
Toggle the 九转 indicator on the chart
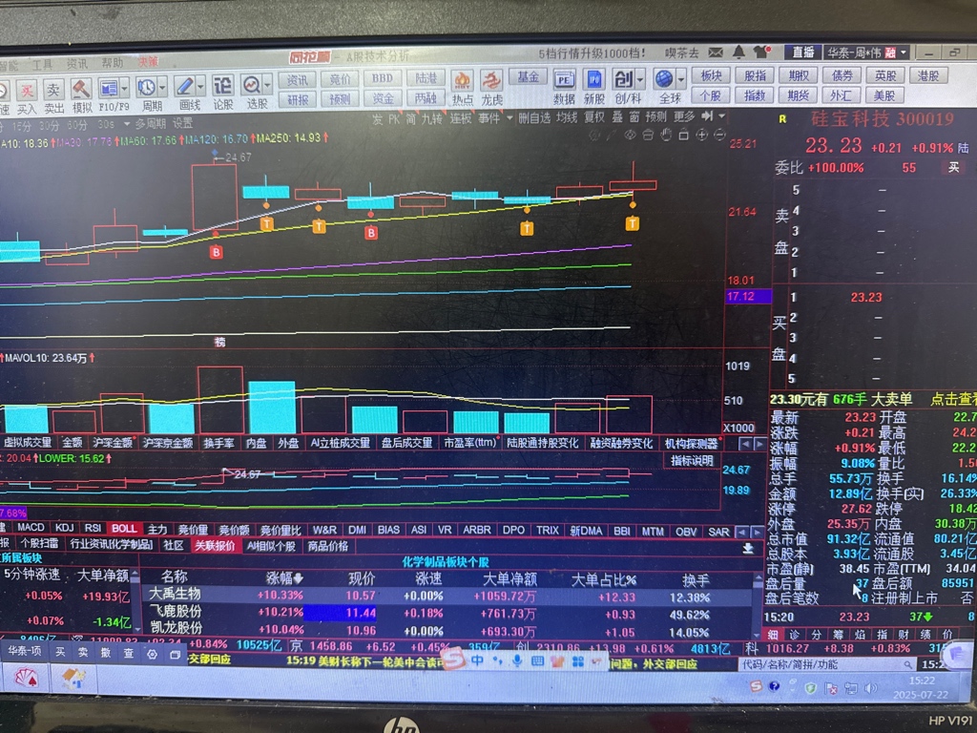431,118
